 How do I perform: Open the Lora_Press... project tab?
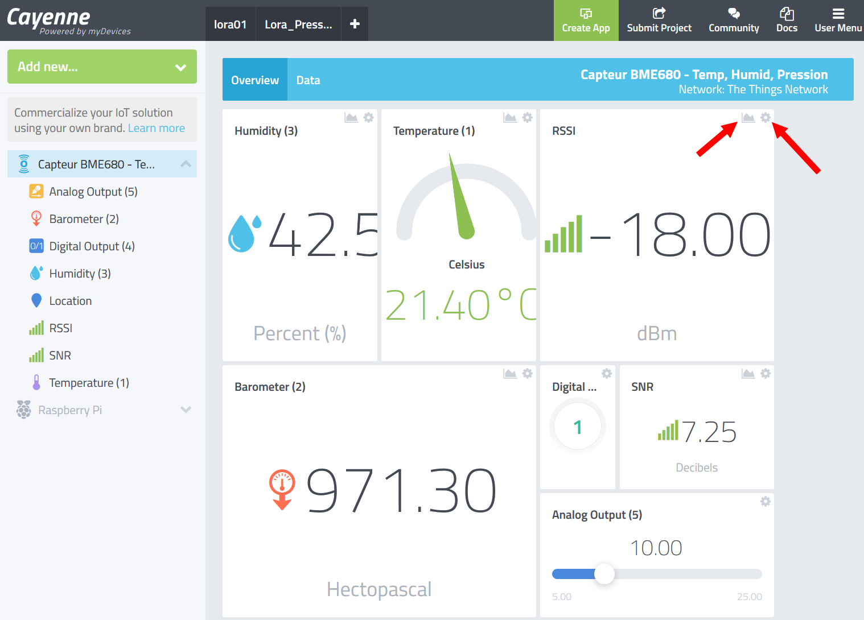click(x=298, y=24)
